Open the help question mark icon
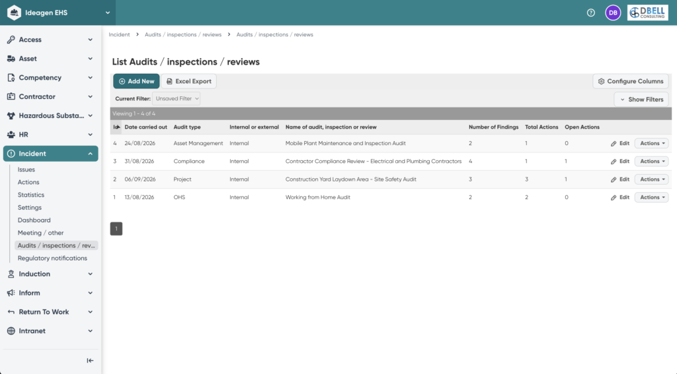 coord(590,13)
